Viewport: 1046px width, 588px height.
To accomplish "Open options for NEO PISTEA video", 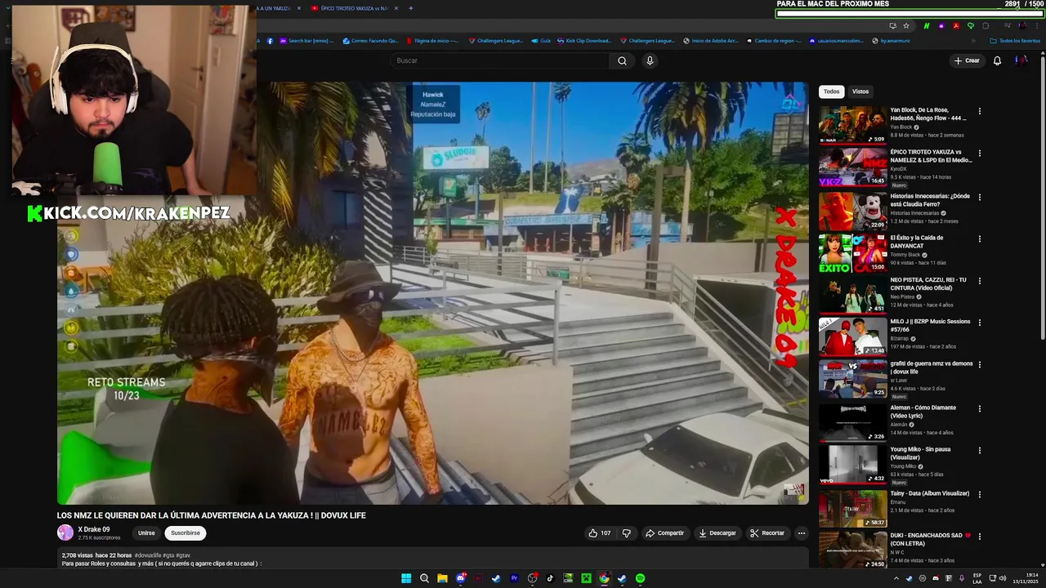I will pyautogui.click(x=979, y=281).
